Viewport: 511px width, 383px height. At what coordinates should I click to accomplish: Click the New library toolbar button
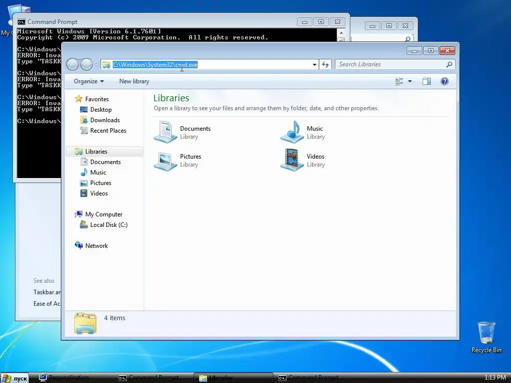click(x=134, y=81)
